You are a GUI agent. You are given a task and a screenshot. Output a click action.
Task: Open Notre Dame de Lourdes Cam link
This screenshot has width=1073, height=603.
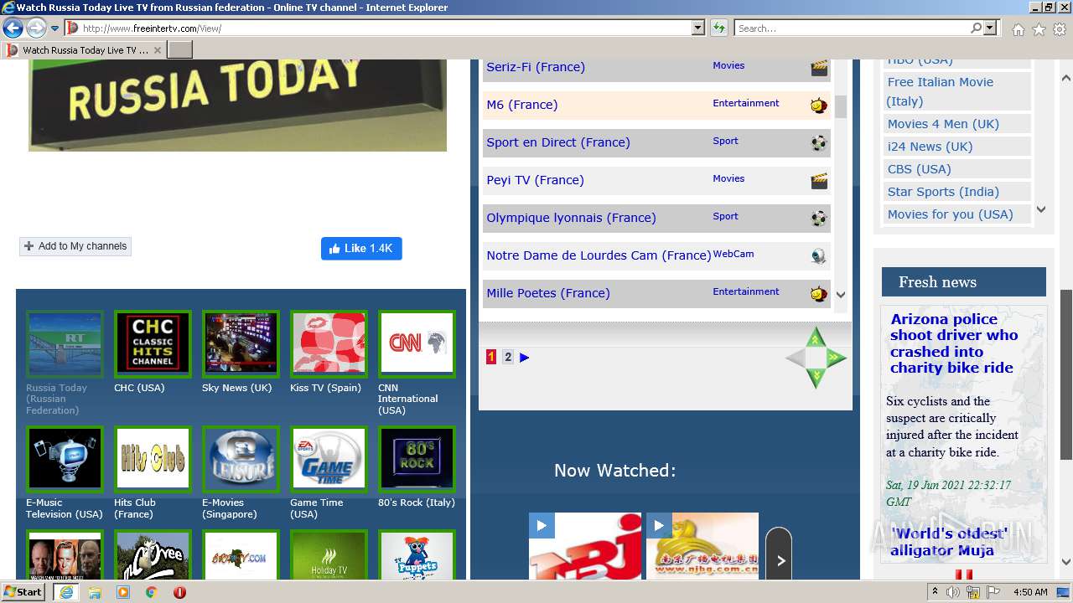click(599, 255)
